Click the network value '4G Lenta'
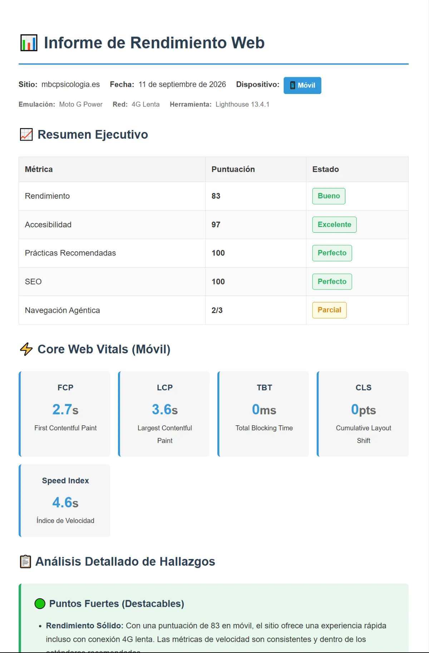The height and width of the screenshot is (653, 429). [146, 104]
